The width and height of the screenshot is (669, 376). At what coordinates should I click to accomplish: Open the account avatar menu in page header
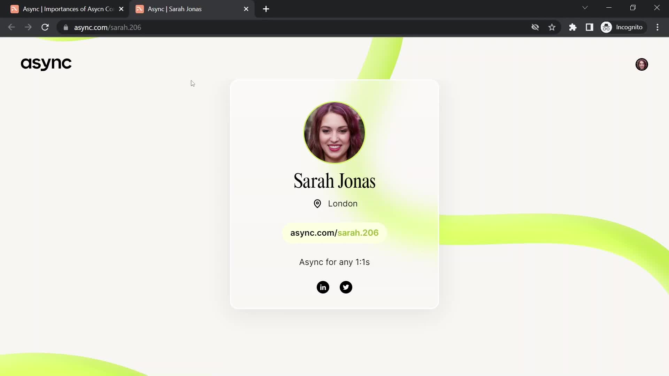click(641, 64)
